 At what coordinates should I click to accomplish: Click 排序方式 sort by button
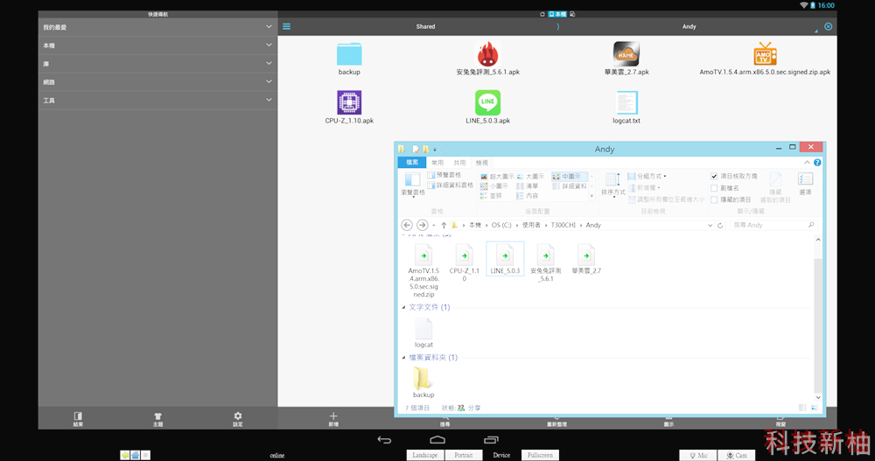click(x=612, y=185)
